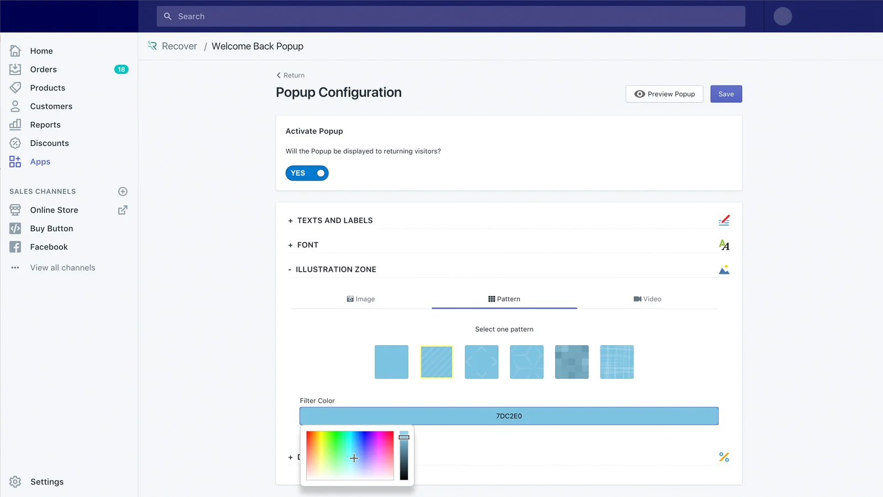The image size is (883, 497).
Task: Open the Buy Button channel
Action: (52, 229)
